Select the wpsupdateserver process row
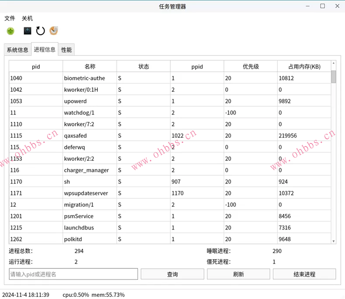Viewport: 345px width, 299px height. pyautogui.click(x=90, y=193)
